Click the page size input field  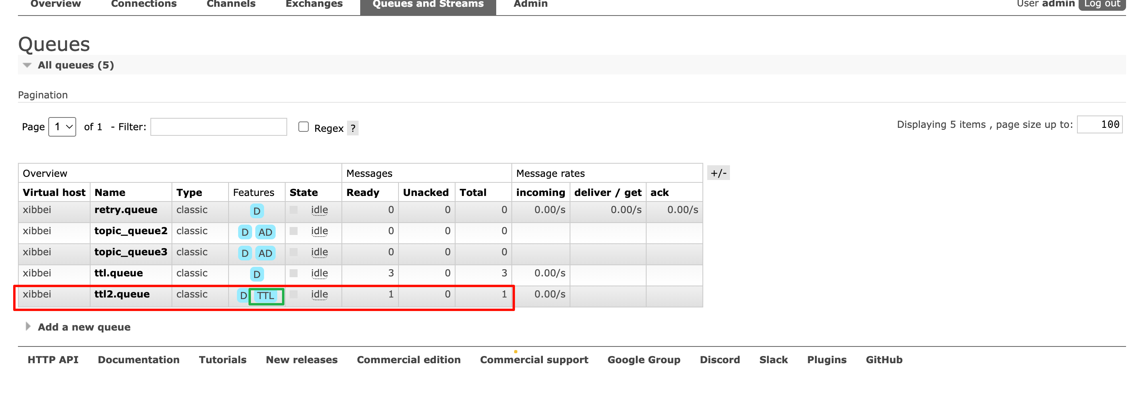point(1099,125)
